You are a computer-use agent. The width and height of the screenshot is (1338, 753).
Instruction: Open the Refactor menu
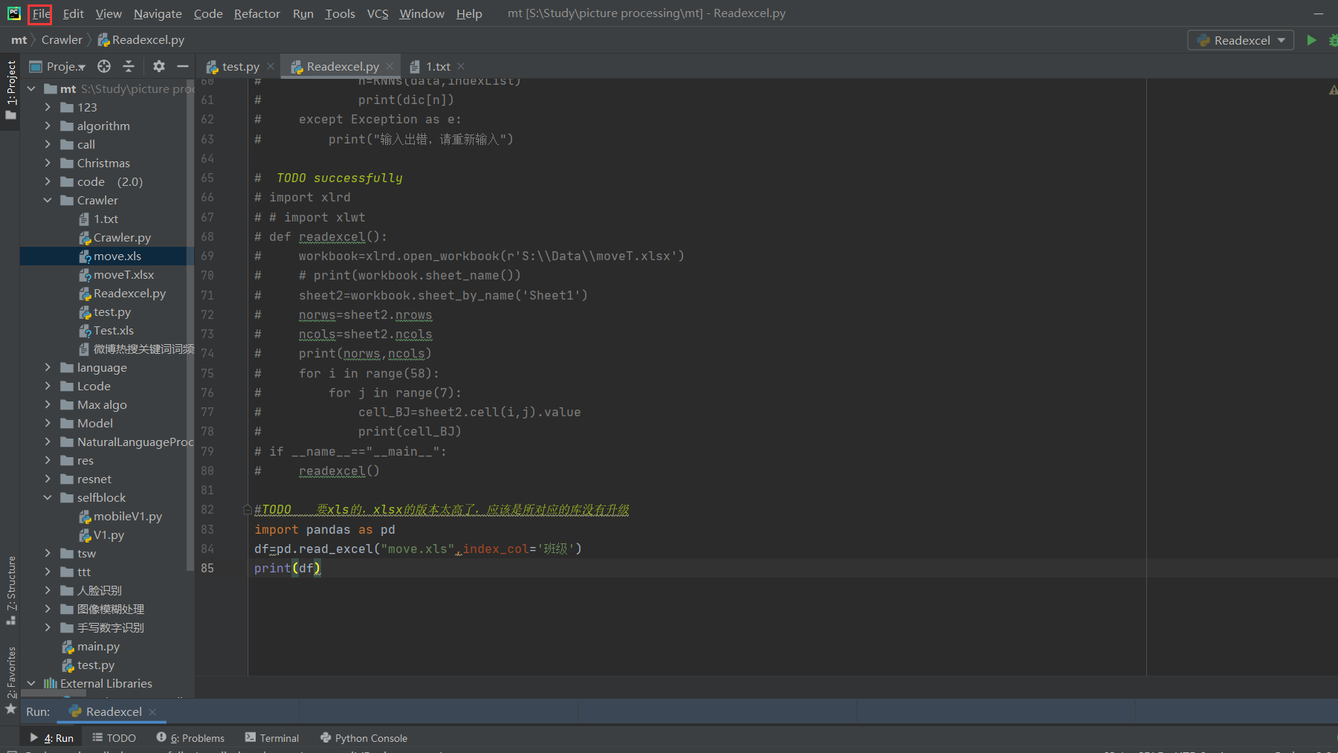click(x=256, y=13)
